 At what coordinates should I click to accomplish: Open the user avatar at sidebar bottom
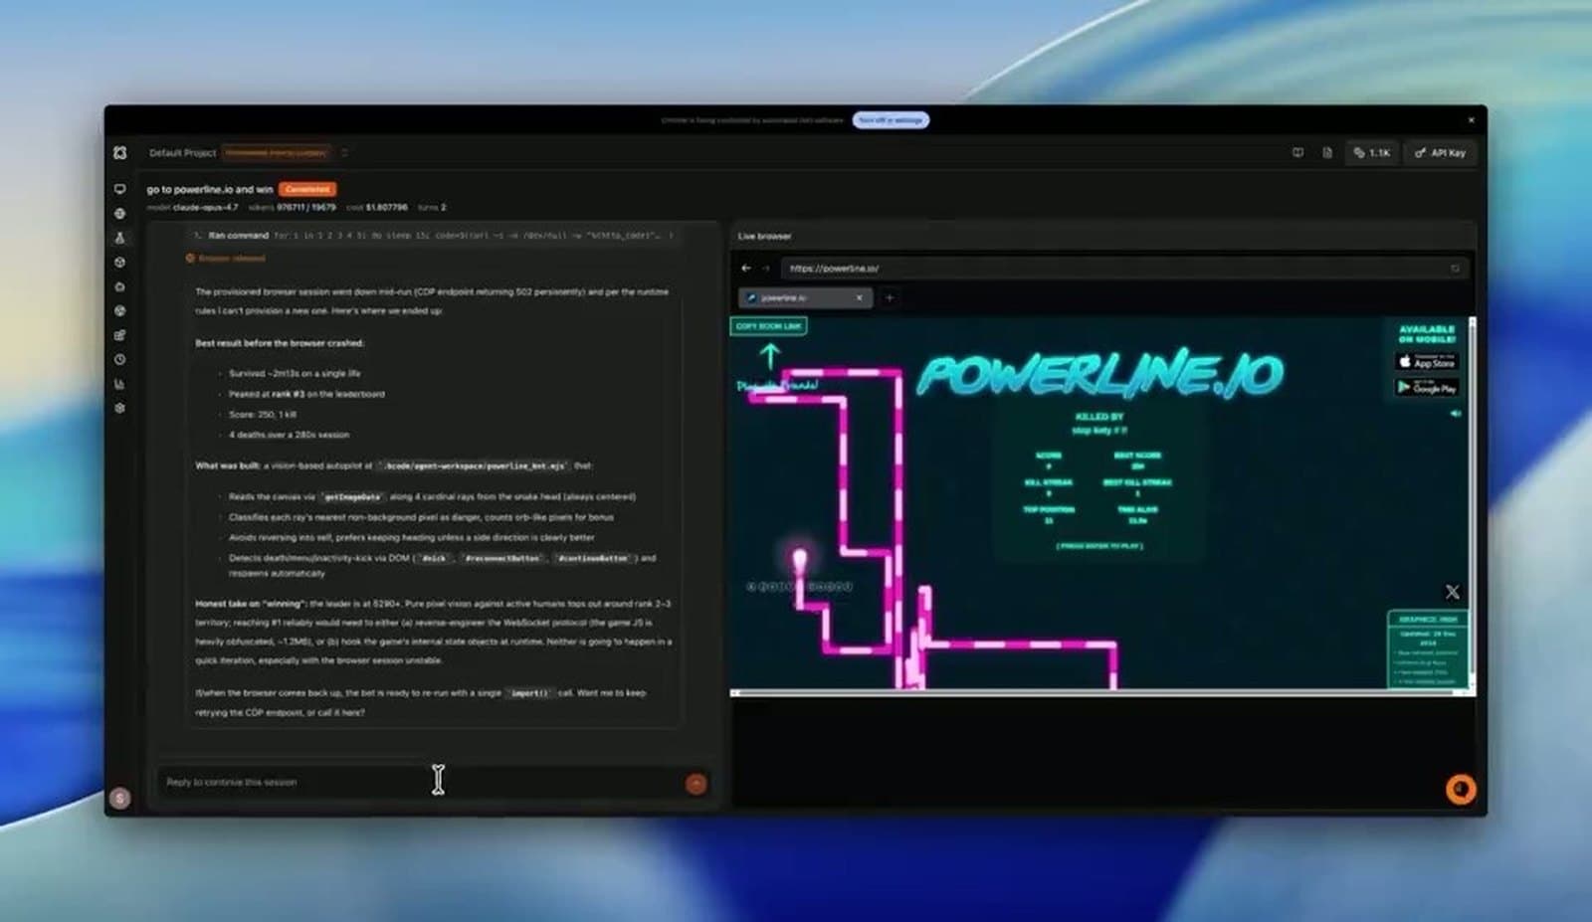click(119, 798)
